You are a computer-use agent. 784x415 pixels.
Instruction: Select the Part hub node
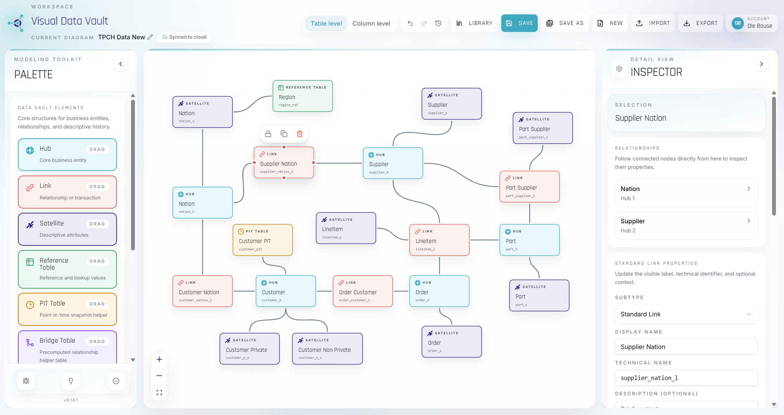tap(530, 240)
